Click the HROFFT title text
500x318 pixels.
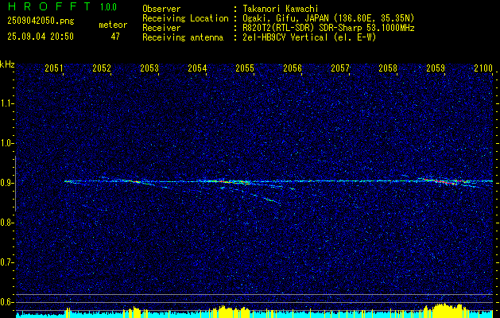48,6
